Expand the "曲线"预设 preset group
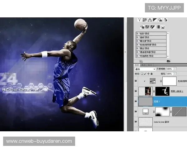Screen dimensions: 187x149 (x=137, y=37)
